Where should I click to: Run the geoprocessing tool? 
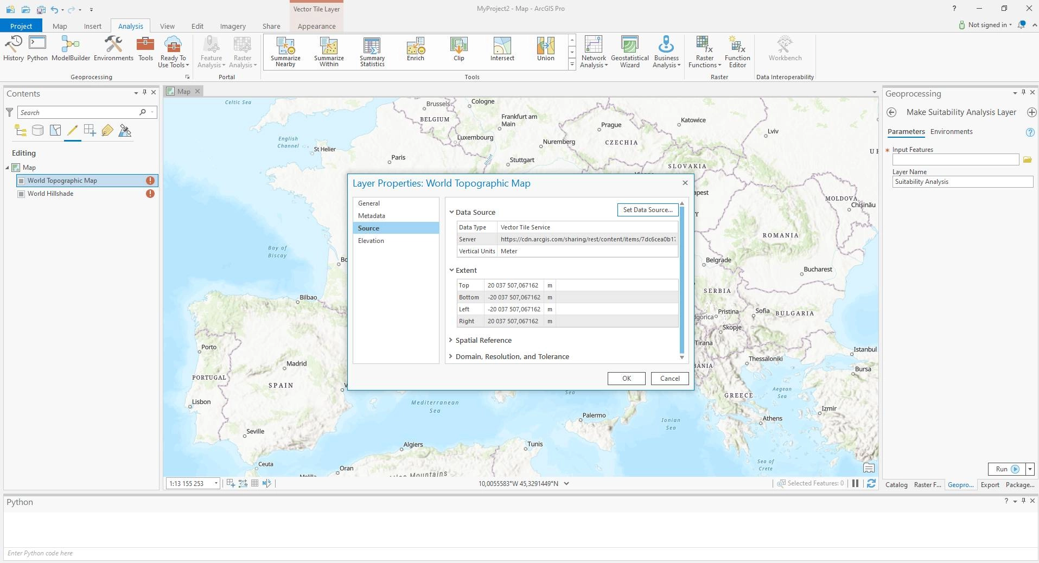[x=1007, y=469]
